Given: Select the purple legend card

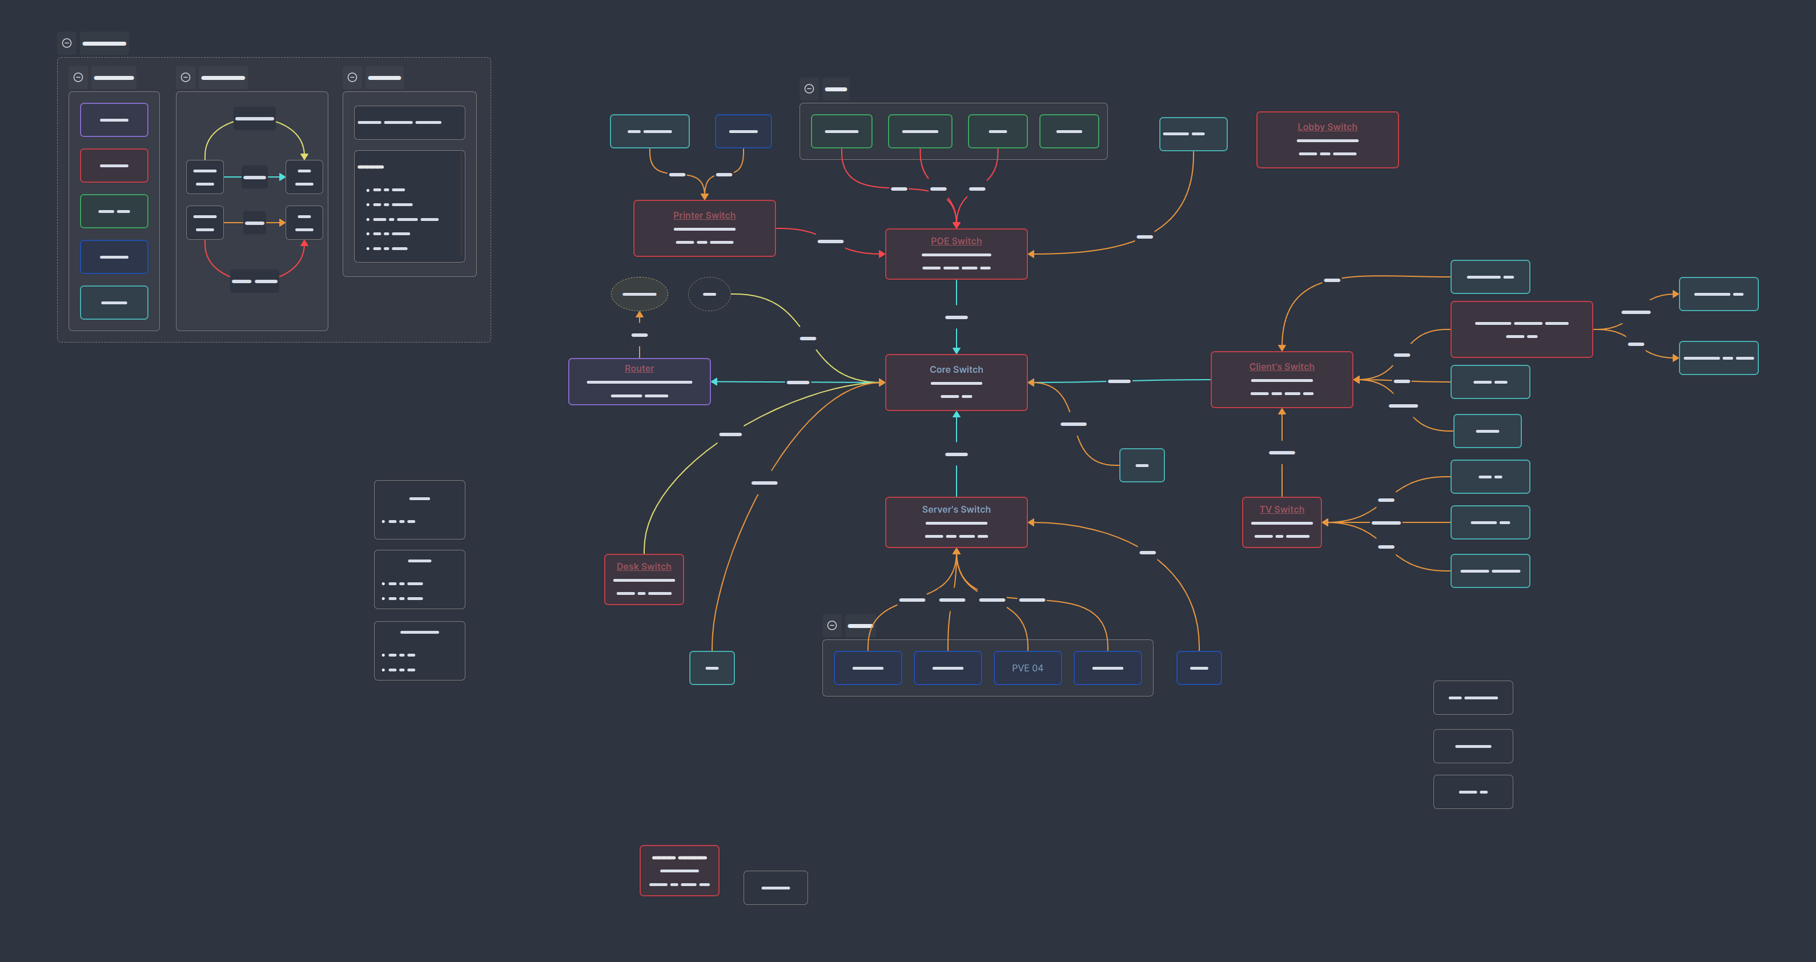Looking at the screenshot, I should [x=114, y=120].
